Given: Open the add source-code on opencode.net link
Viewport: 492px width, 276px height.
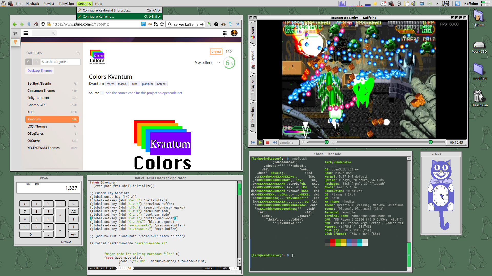Looking at the screenshot, I should [x=144, y=93].
